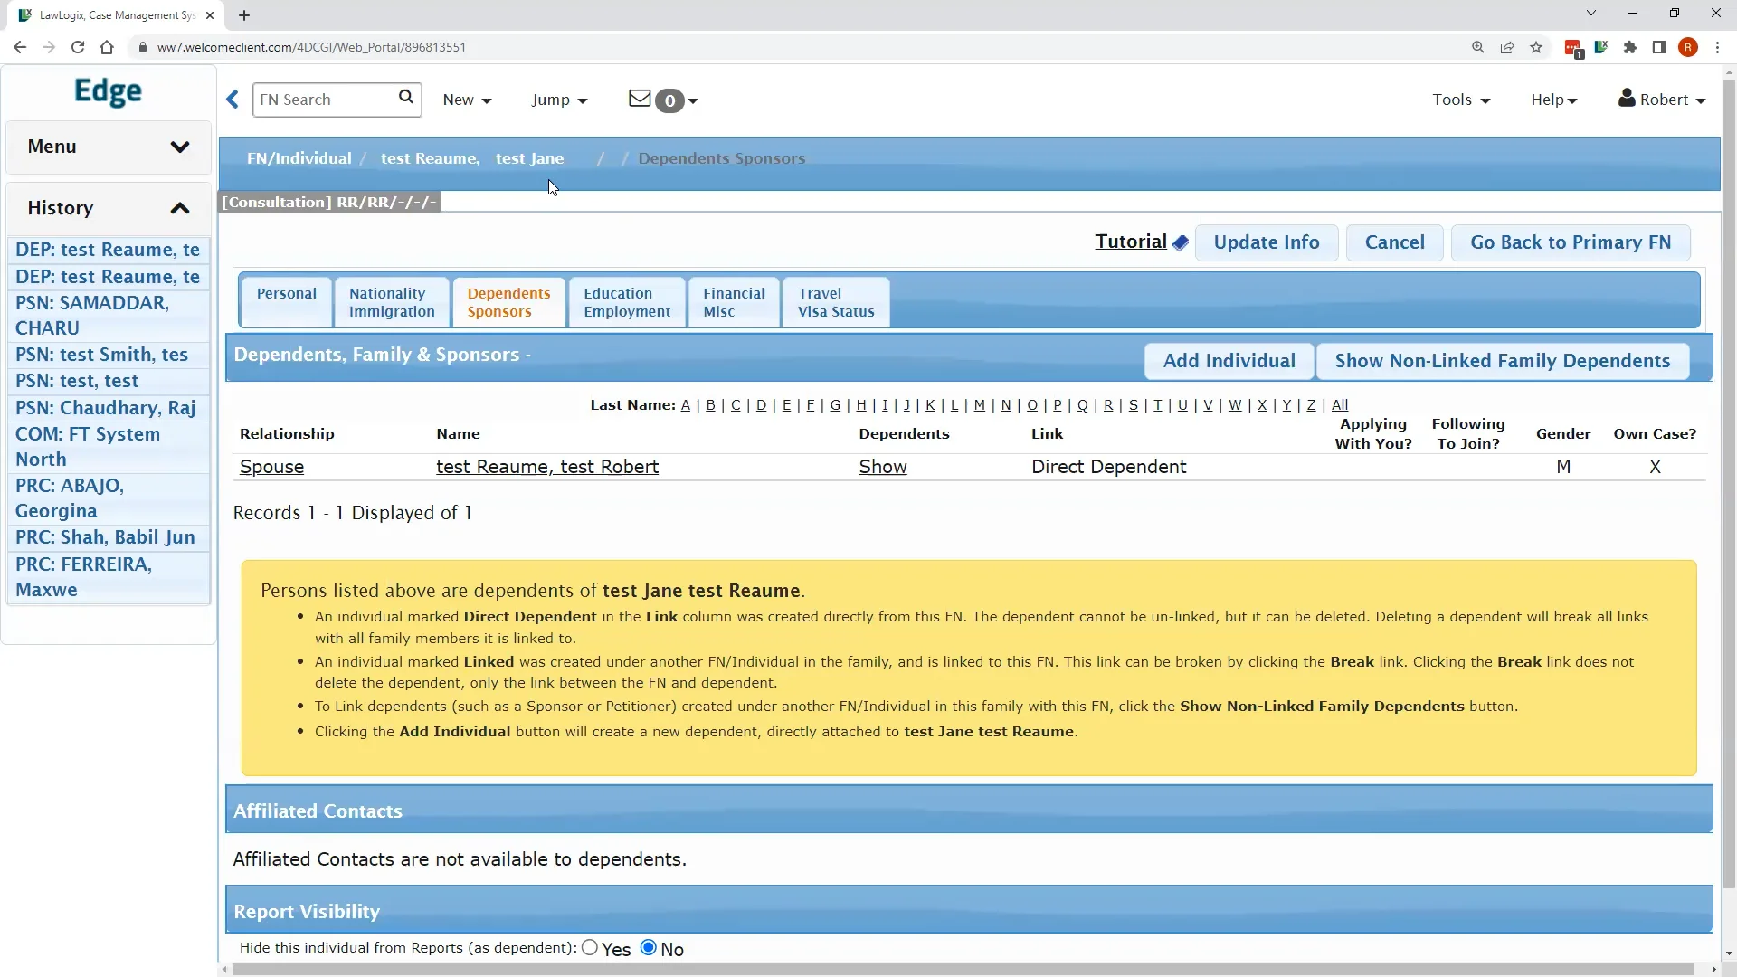The height and width of the screenshot is (977, 1737).
Task: Select the No radio for hiding from reports
Action: pyautogui.click(x=648, y=947)
